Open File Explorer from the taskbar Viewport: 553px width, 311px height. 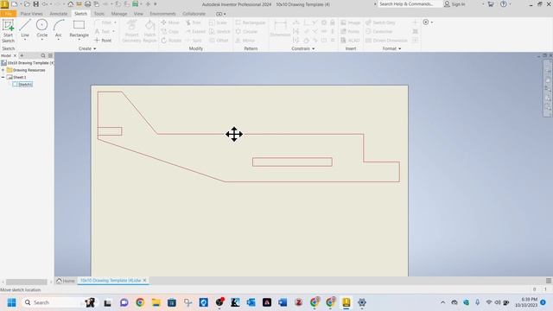[156, 302]
